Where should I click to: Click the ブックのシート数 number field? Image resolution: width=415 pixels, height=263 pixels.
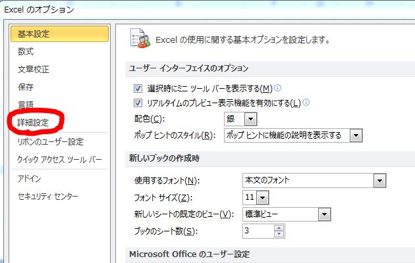pos(258,231)
